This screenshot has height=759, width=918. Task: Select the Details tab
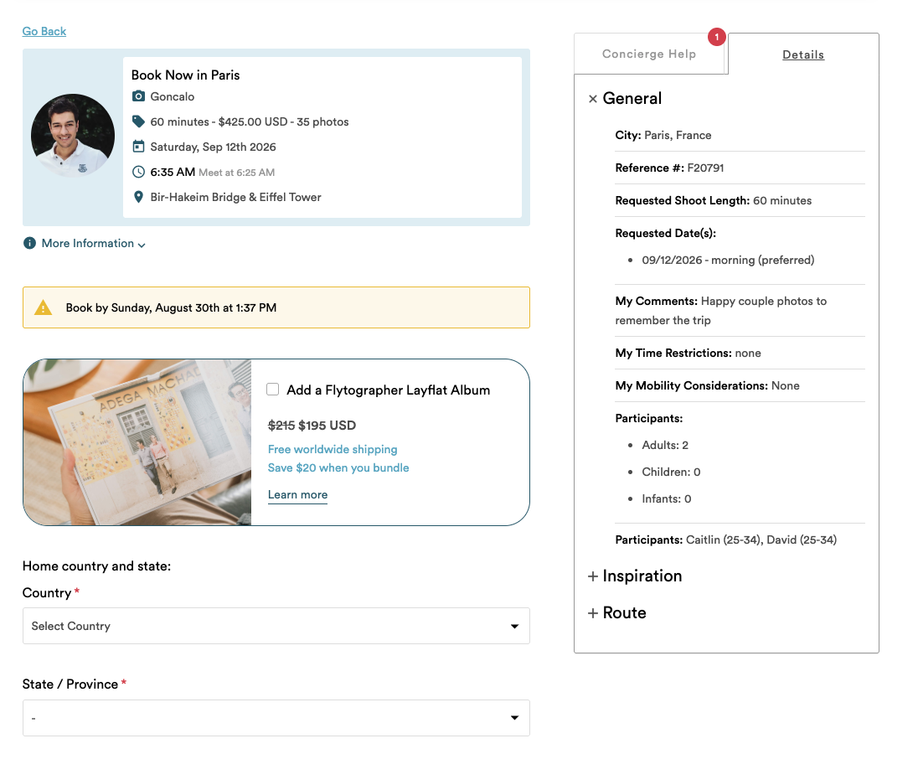(x=803, y=54)
